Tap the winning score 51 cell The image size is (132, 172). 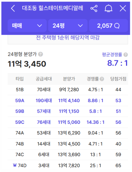click(118, 111)
